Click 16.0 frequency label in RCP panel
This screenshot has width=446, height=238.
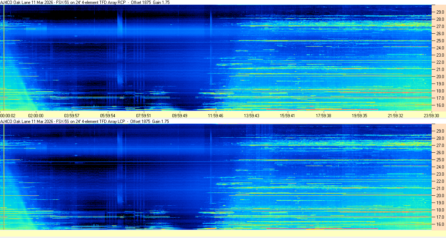[440, 105]
